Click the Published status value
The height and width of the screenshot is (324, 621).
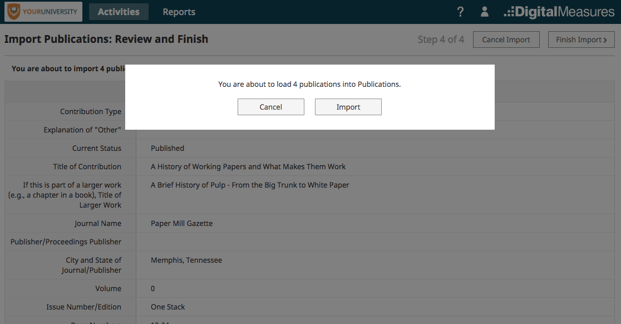(x=167, y=148)
